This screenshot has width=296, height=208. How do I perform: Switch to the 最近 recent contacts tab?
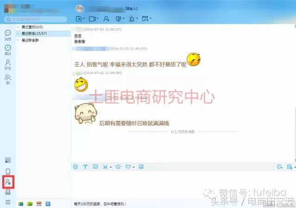click(8, 50)
